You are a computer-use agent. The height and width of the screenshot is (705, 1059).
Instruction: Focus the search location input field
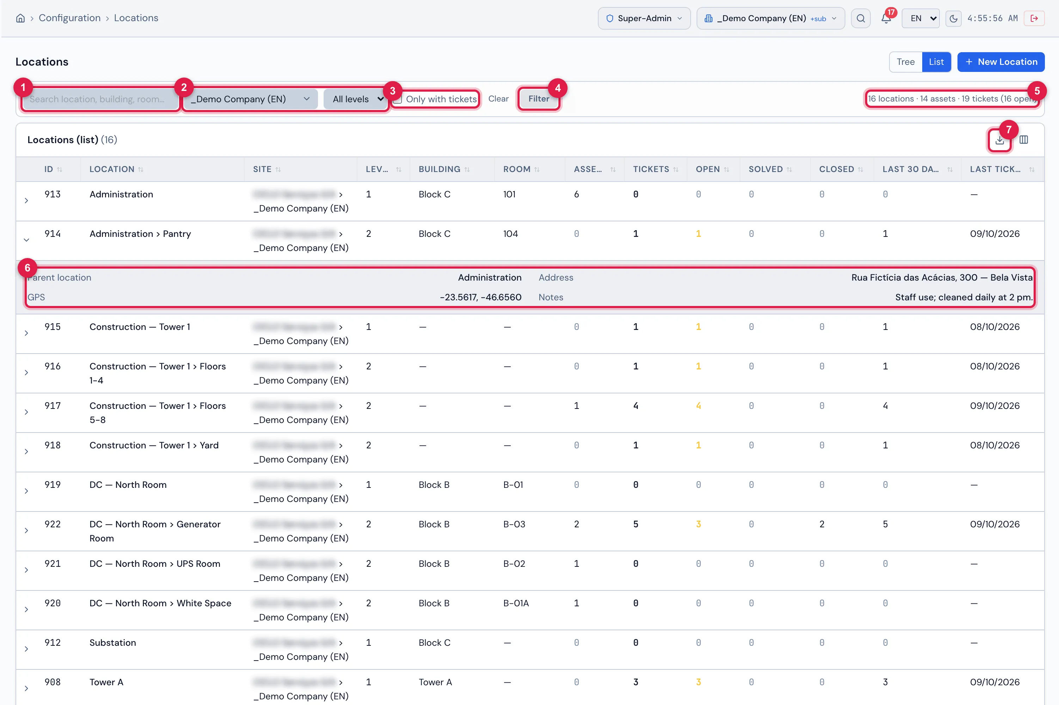click(x=100, y=99)
